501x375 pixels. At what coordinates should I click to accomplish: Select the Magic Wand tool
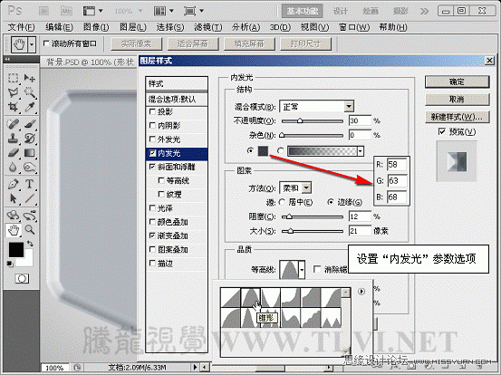click(x=30, y=92)
